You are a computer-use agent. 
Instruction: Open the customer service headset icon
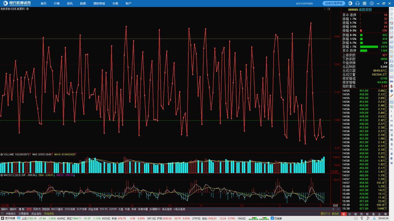[357, 3]
